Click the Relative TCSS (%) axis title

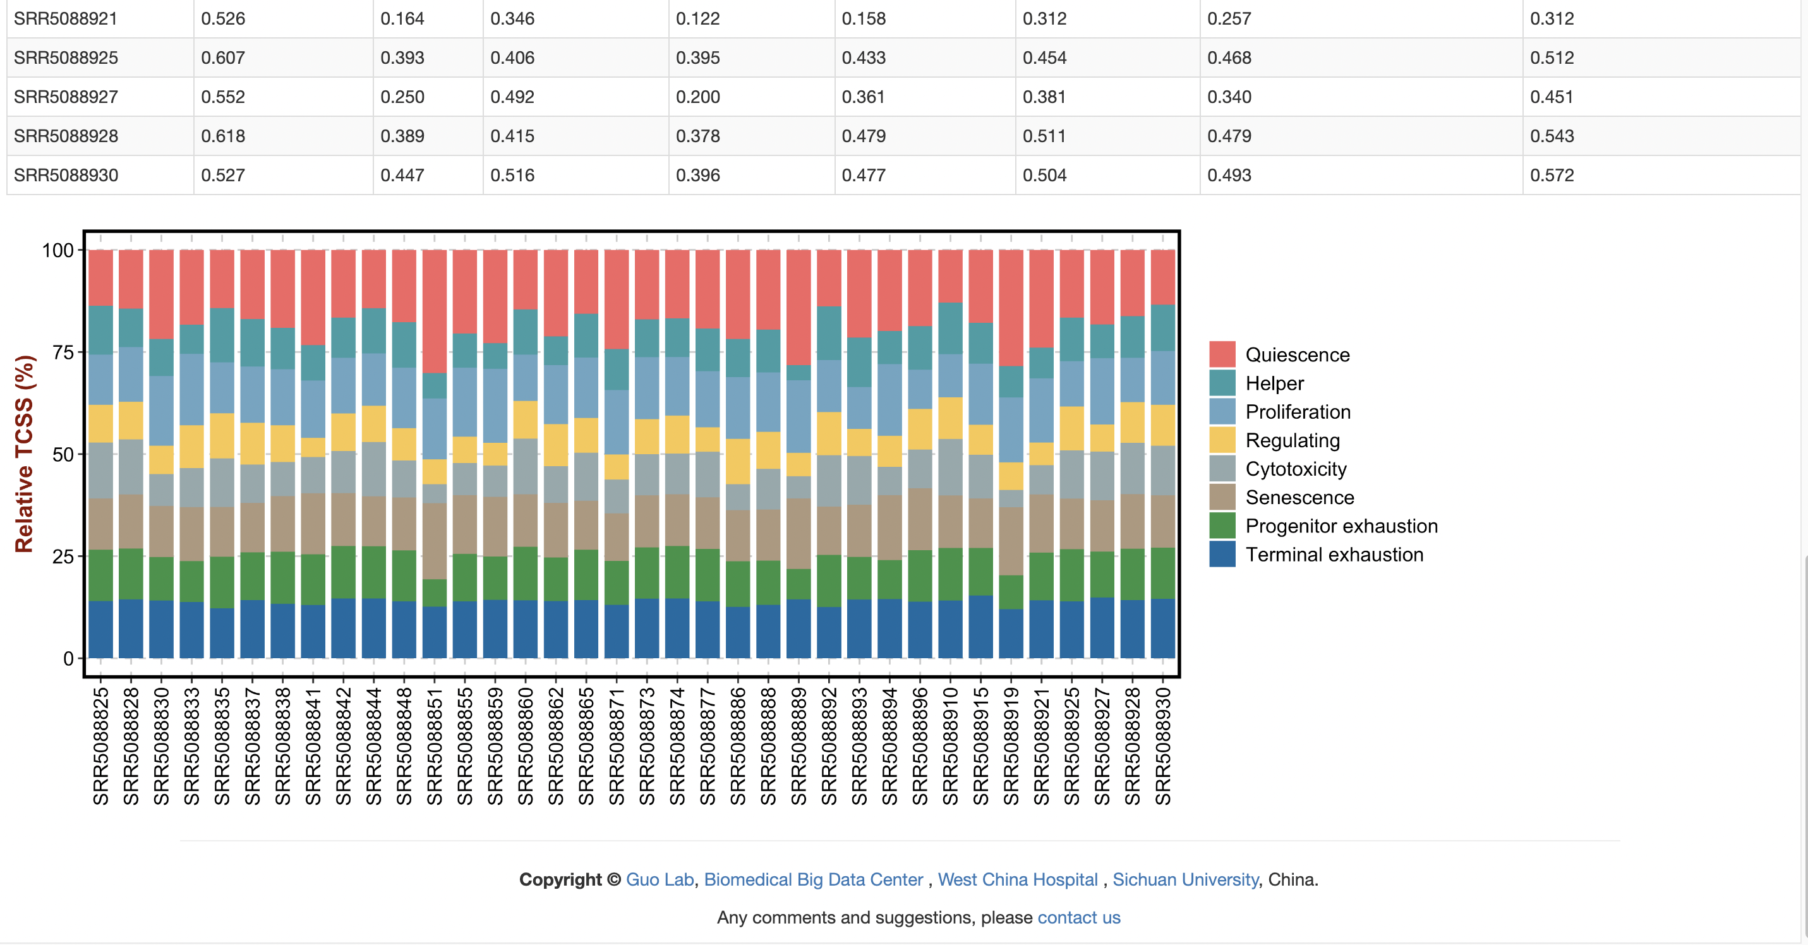pyautogui.click(x=25, y=454)
